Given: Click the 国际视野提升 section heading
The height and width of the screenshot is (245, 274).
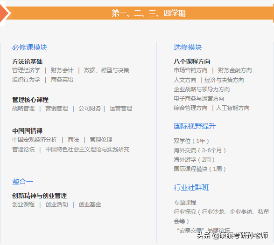Looking at the screenshot, I should [195, 126].
